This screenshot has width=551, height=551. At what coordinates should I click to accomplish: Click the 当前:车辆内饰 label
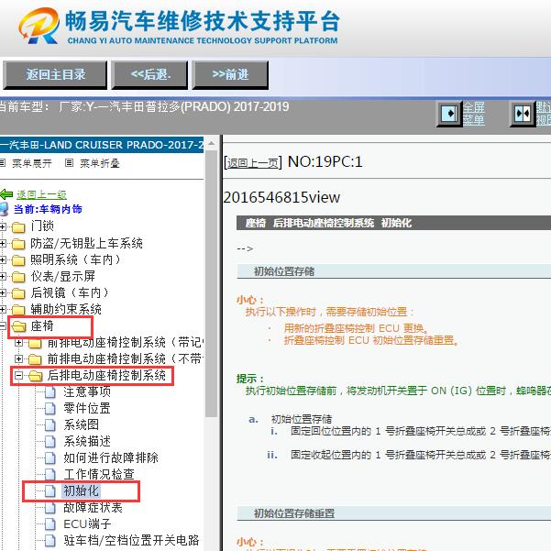click(48, 209)
